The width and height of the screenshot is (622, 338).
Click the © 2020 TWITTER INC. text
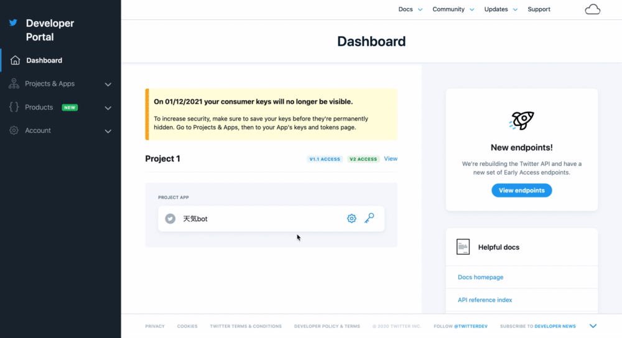(x=397, y=326)
